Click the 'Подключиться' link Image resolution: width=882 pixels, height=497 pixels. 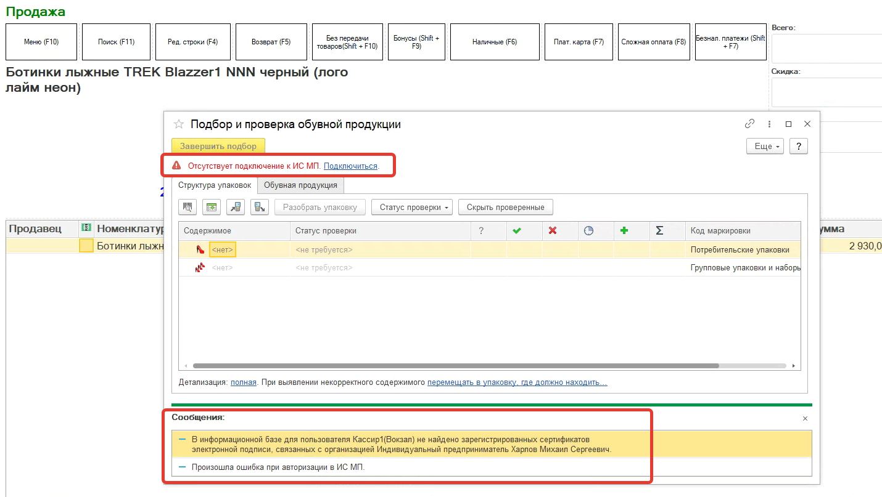[x=350, y=166]
